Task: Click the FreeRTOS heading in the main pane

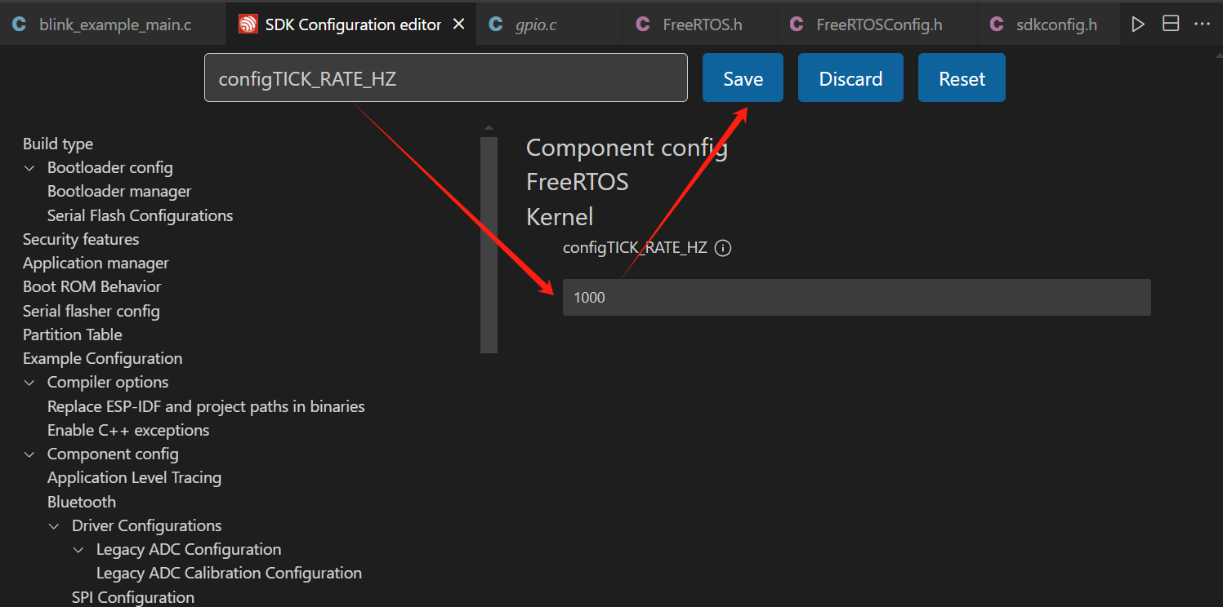Action: [578, 181]
